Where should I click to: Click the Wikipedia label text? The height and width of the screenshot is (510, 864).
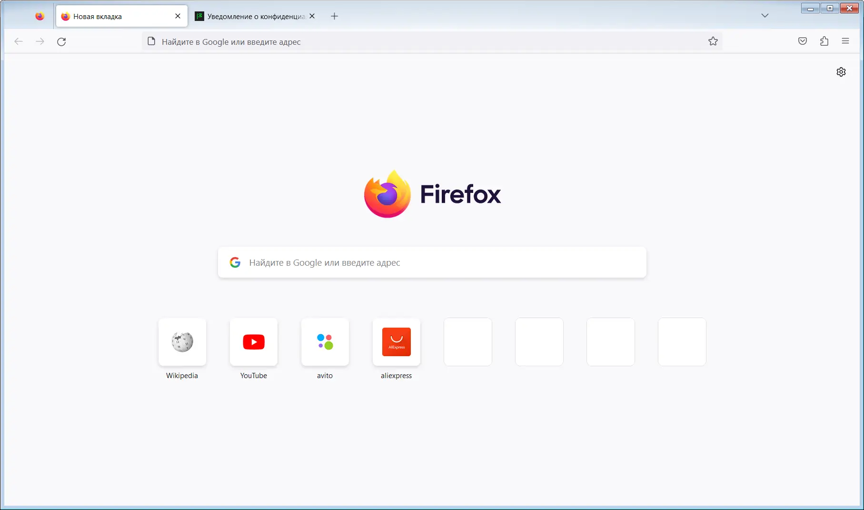(182, 376)
